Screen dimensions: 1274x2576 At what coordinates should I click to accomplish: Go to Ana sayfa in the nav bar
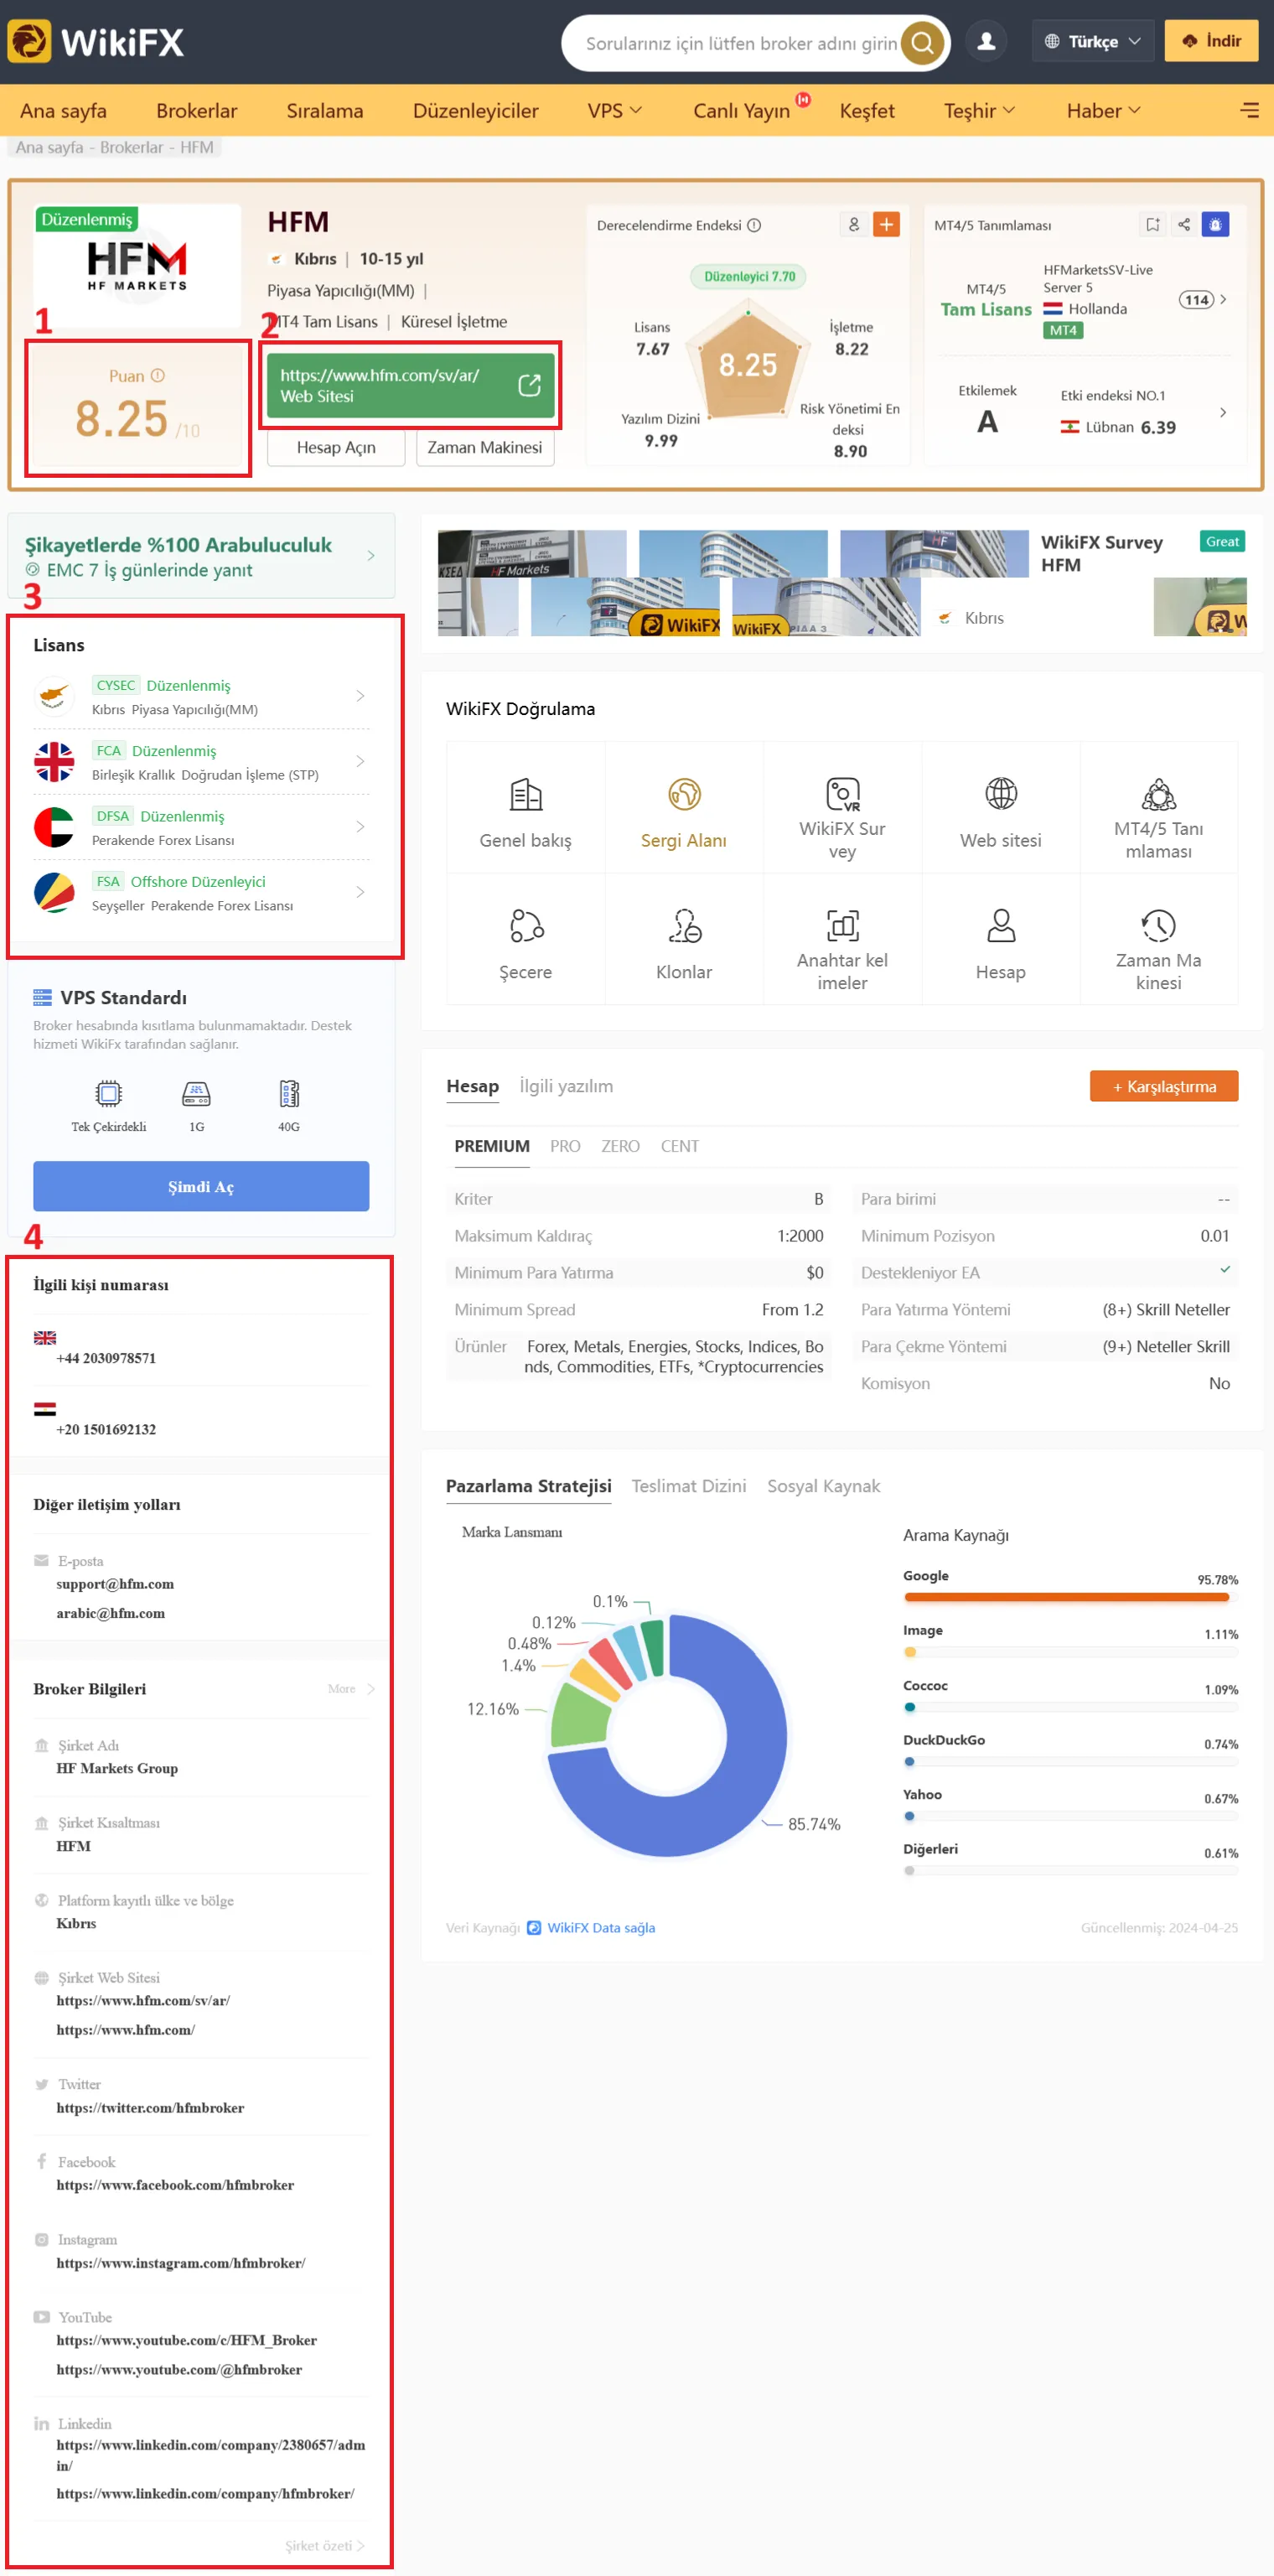[x=63, y=110]
